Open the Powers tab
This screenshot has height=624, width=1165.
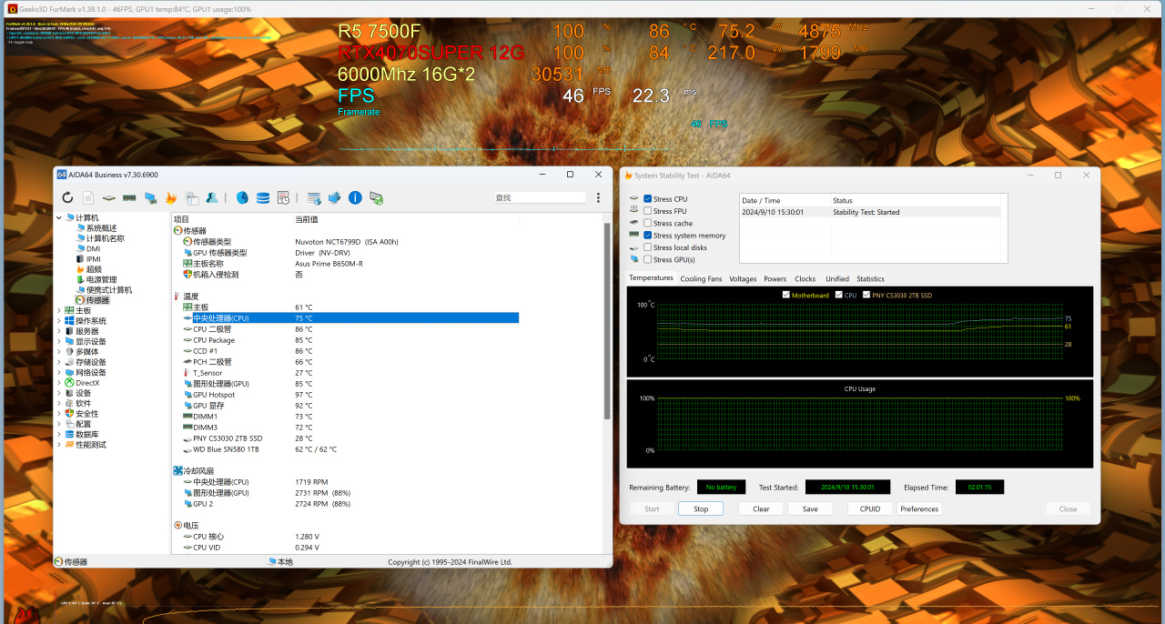(775, 278)
